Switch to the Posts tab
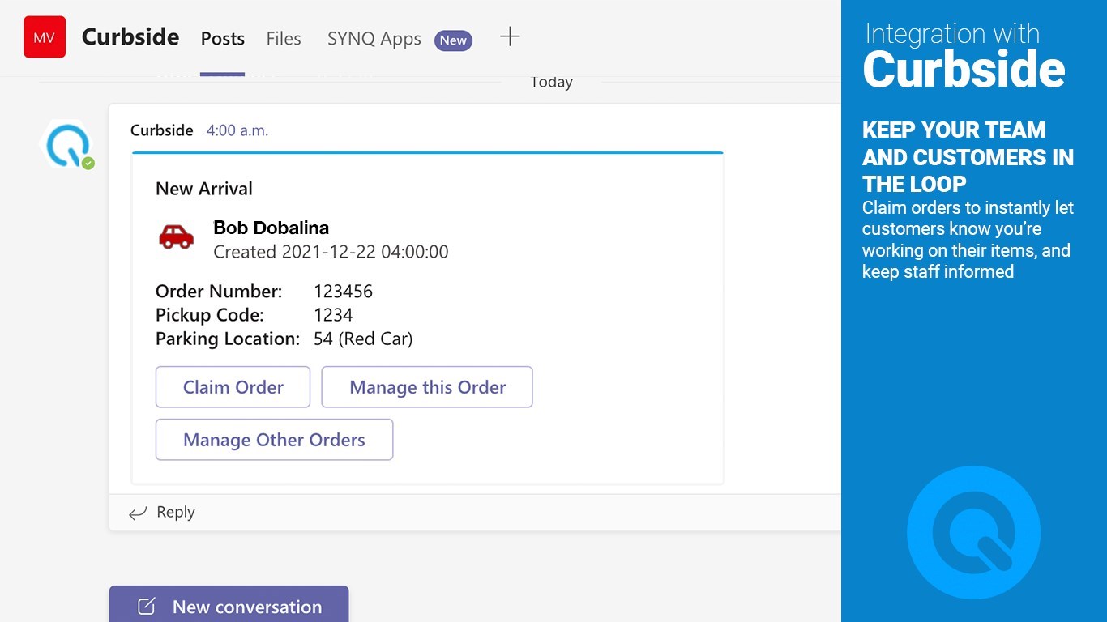This screenshot has height=622, width=1107. click(x=222, y=39)
